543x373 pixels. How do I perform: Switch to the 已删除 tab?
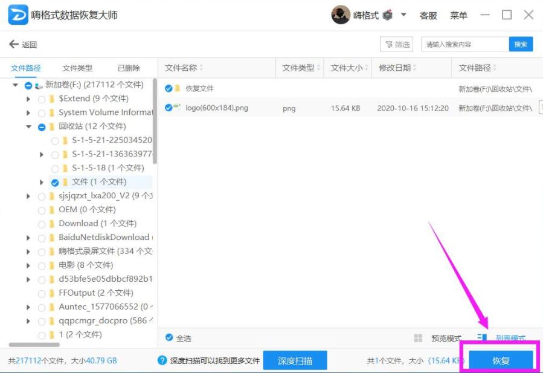tap(129, 68)
